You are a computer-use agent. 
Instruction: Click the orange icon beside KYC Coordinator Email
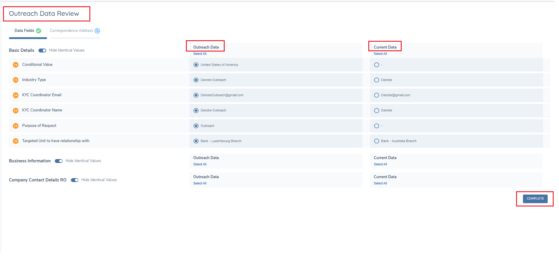[x=16, y=95]
